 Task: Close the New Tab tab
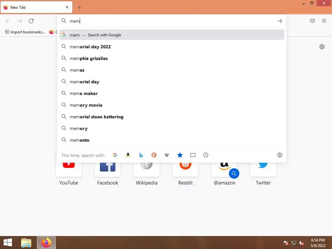pyautogui.click(x=67, y=7)
